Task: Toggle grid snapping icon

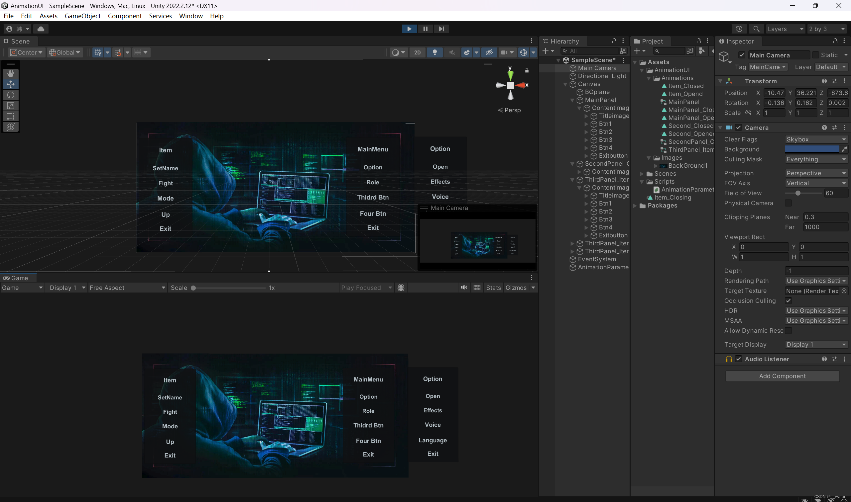Action: click(x=118, y=52)
